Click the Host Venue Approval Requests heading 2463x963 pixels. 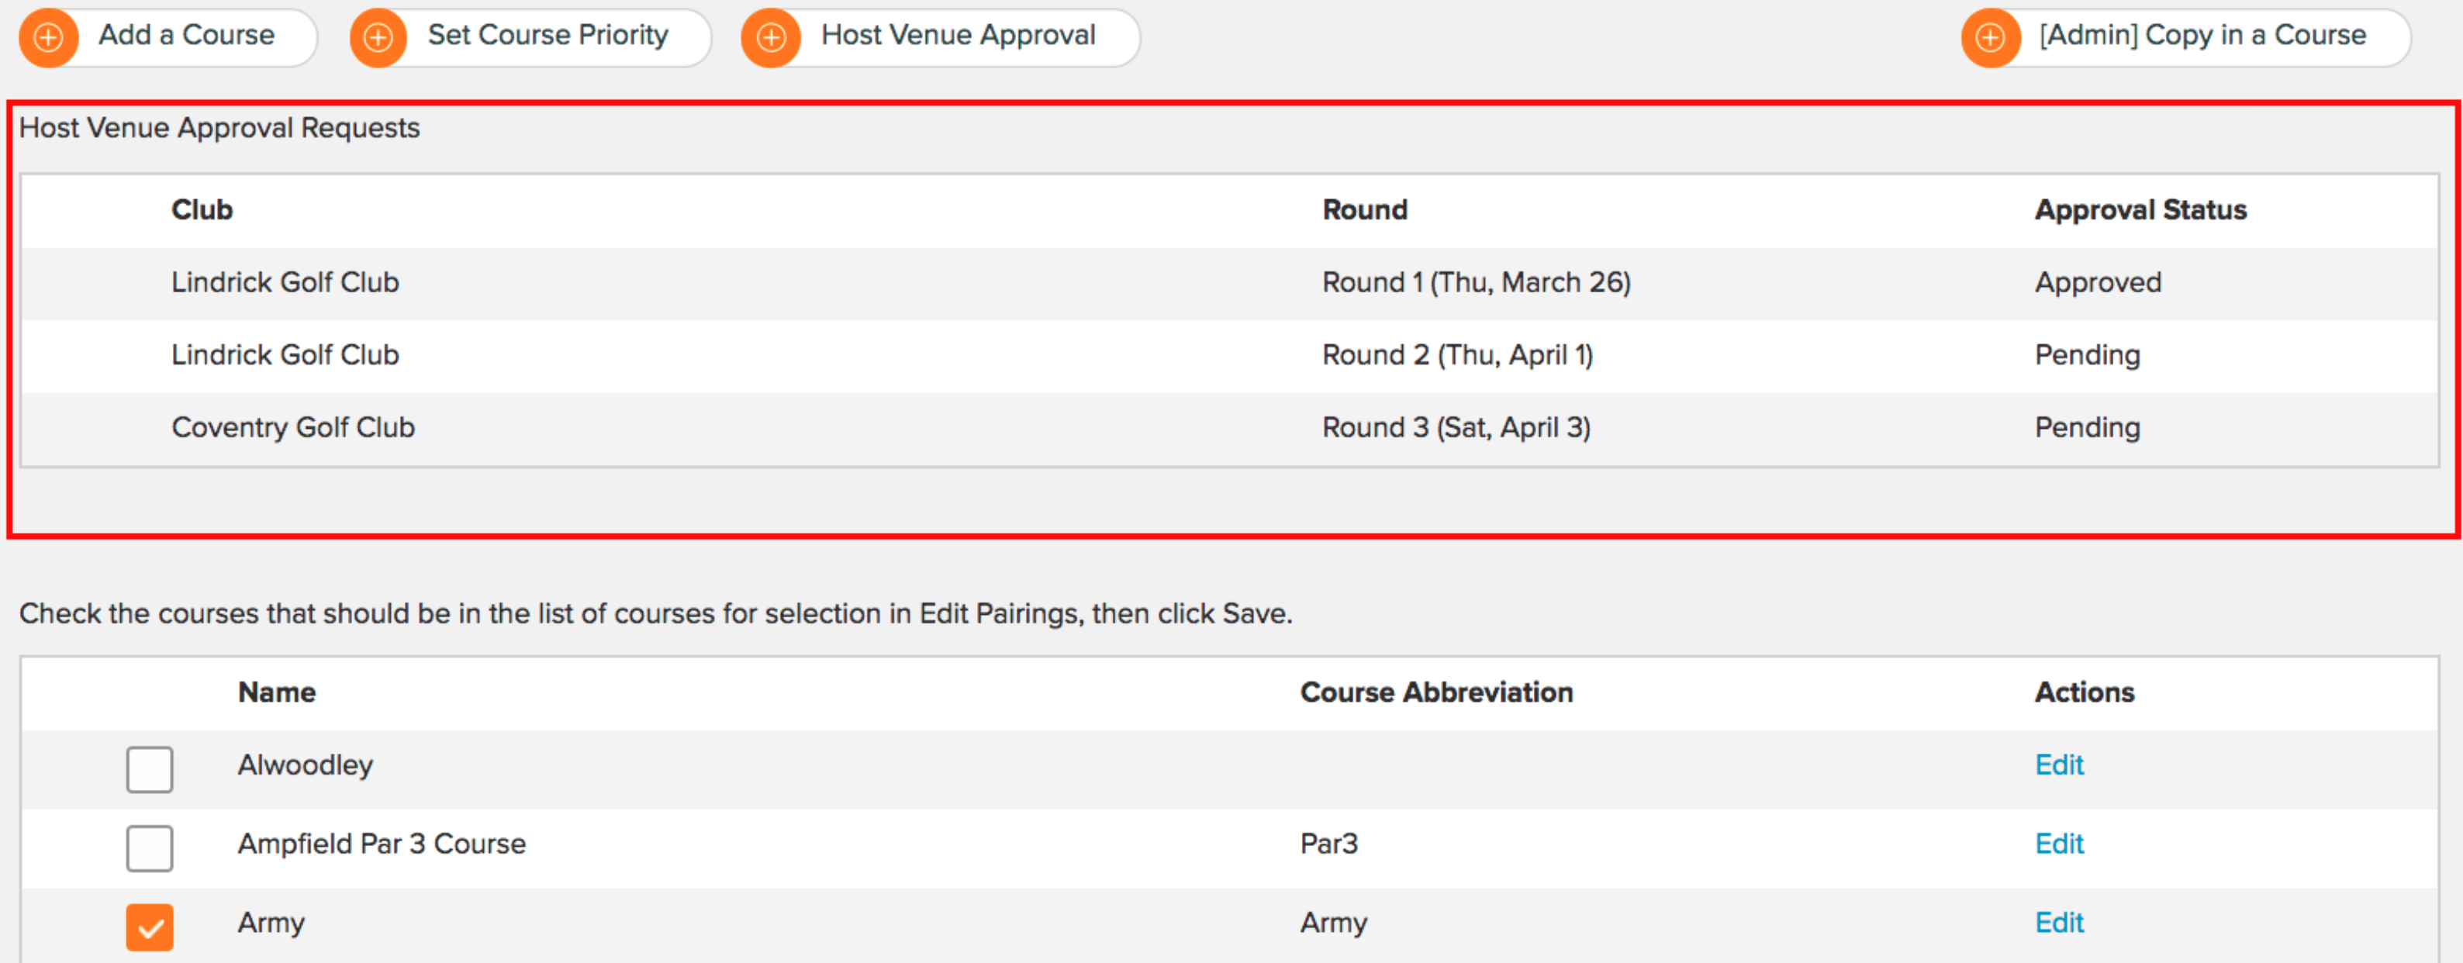point(219,127)
